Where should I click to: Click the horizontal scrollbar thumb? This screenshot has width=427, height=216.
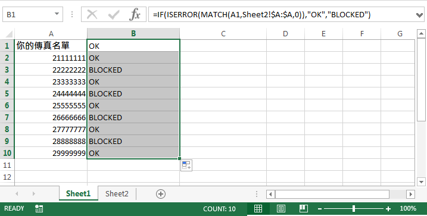(332, 194)
